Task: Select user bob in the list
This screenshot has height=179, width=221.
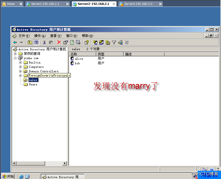Action: (77, 63)
